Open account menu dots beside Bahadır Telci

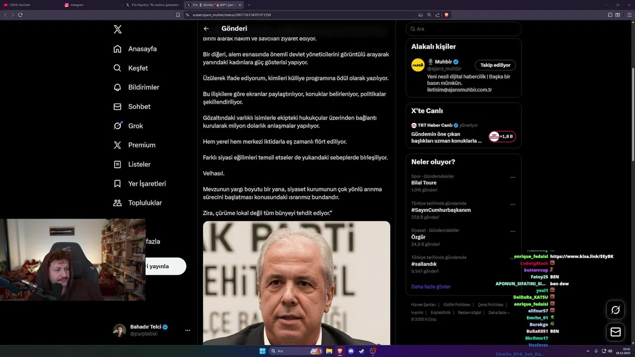pos(188,330)
